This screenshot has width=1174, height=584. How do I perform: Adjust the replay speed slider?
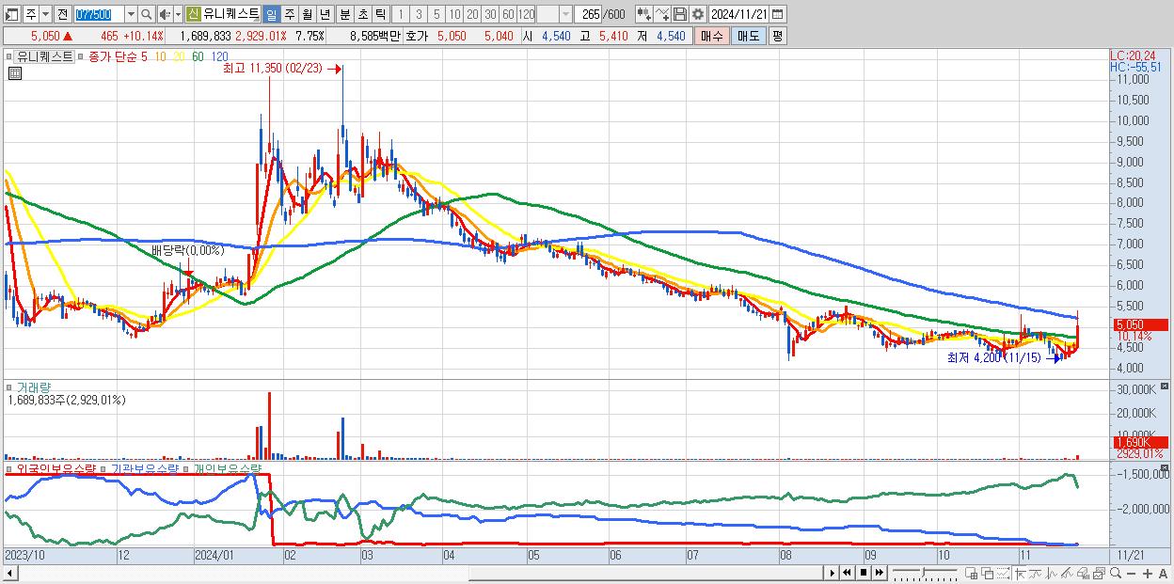pos(924,573)
